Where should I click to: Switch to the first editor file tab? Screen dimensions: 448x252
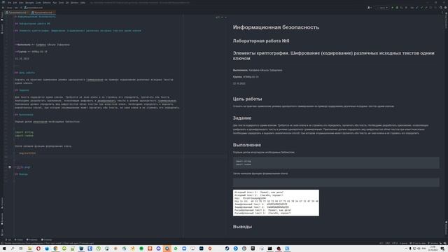click(x=17, y=13)
